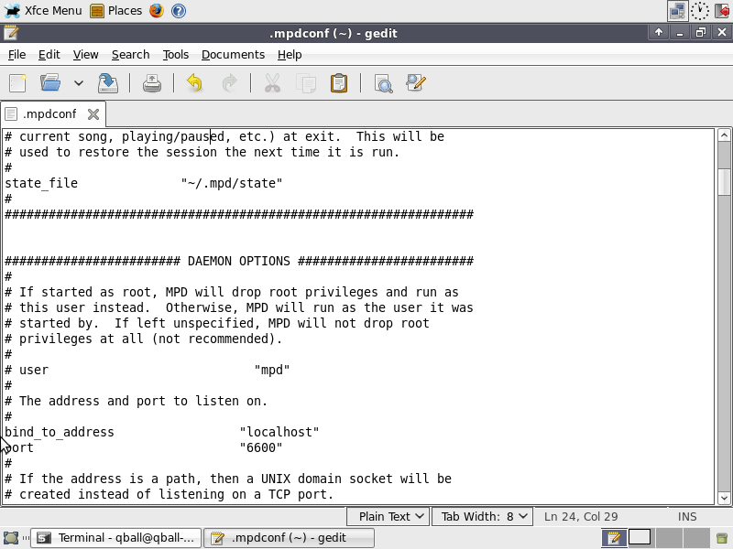733x549 pixels.
Task: Open the help icon in the panel
Action: 179,10
